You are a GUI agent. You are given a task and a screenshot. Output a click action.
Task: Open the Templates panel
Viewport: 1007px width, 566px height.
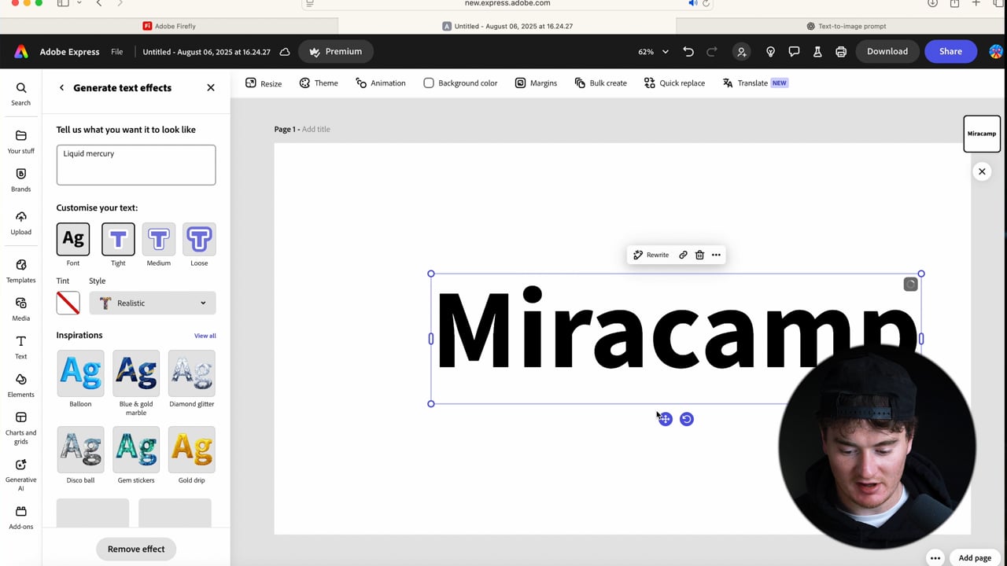click(x=21, y=271)
